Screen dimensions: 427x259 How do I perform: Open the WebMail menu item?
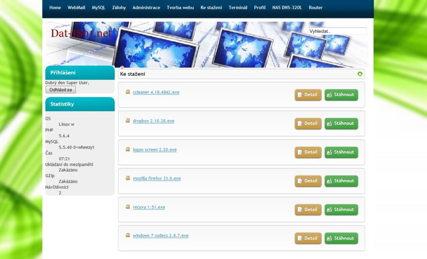click(x=76, y=7)
